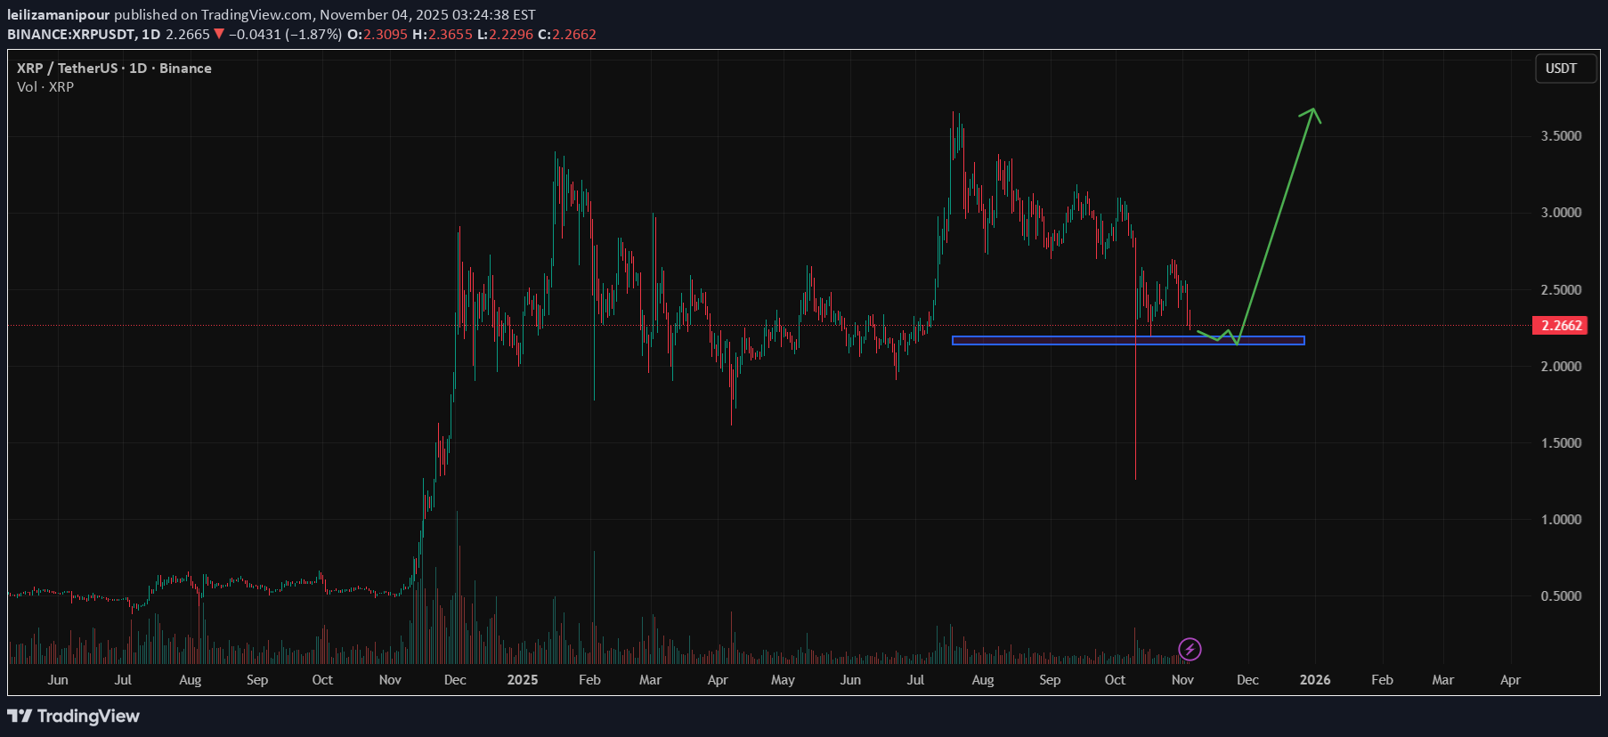Image resolution: width=1608 pixels, height=737 pixels.
Task: Click the 0.5000 level on price axis
Action: (1561, 596)
